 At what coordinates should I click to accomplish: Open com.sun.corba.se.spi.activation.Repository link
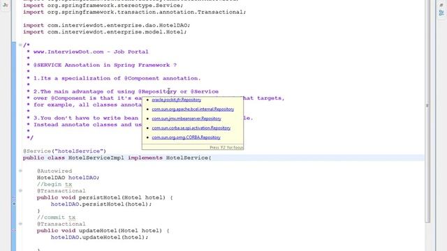click(x=191, y=128)
